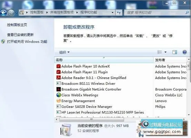This screenshot has width=191, height=138.
Task: Click publisher Cisco WebEx LLC cell
Action: coord(169,95)
